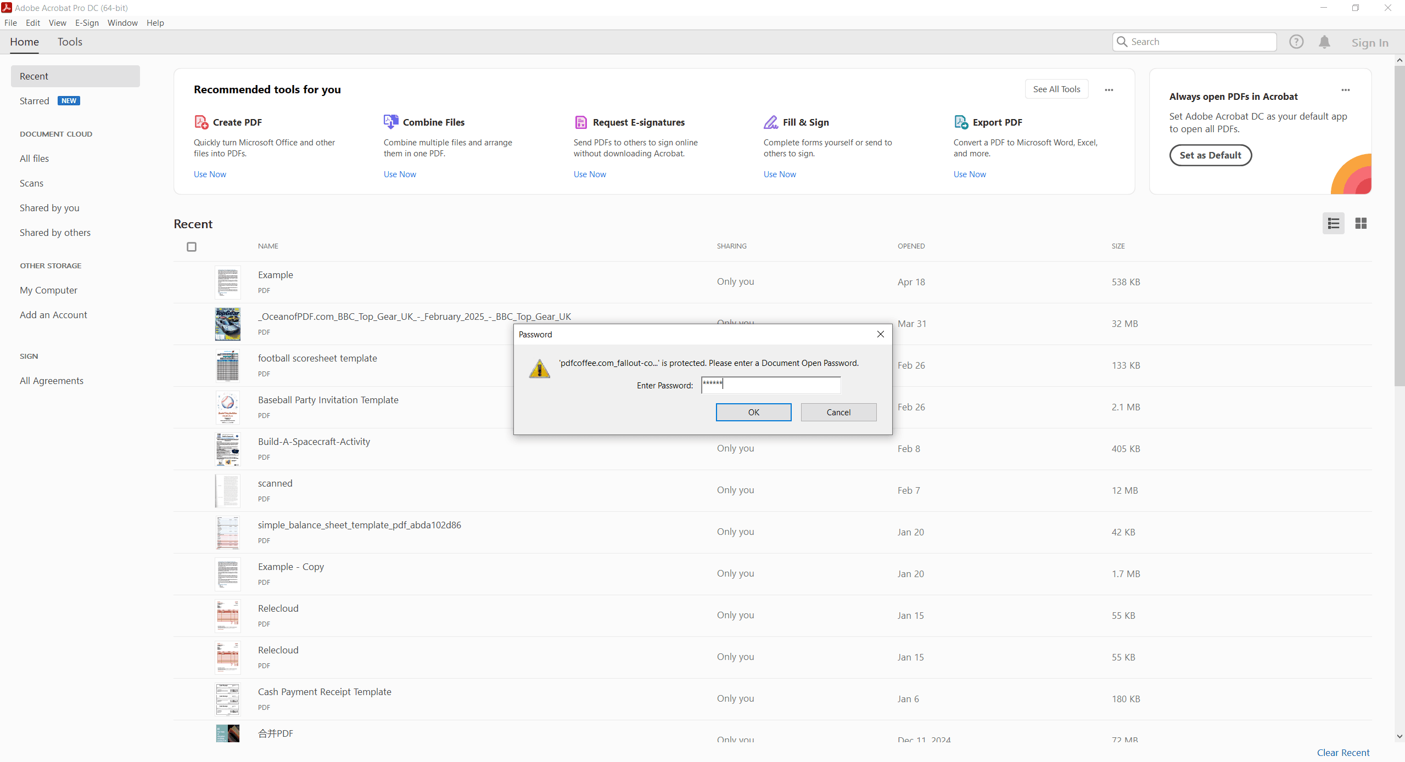The image size is (1405, 762).
Task: Open the E-Sign menu
Action: coord(87,22)
